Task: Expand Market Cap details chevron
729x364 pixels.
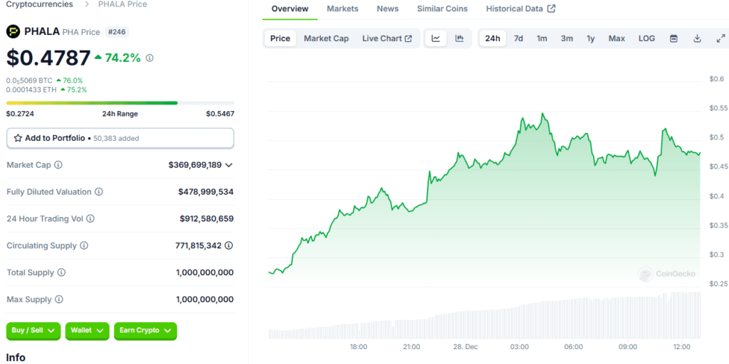Action: point(229,165)
